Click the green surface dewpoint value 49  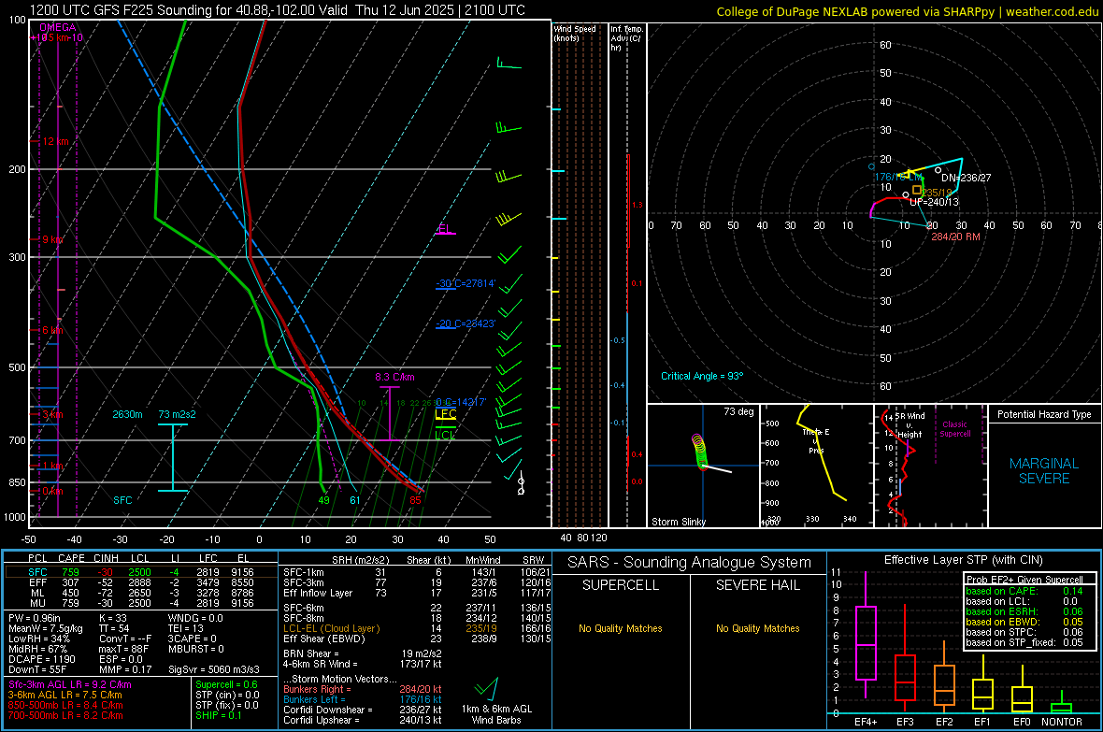click(323, 500)
